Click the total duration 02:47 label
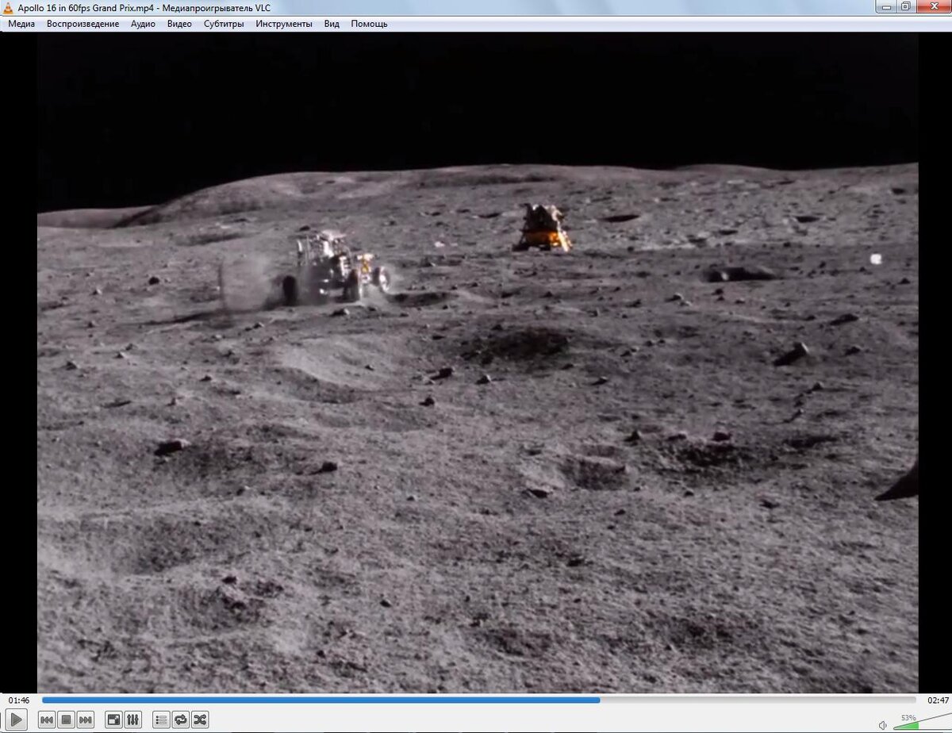The image size is (952, 733). [938, 700]
